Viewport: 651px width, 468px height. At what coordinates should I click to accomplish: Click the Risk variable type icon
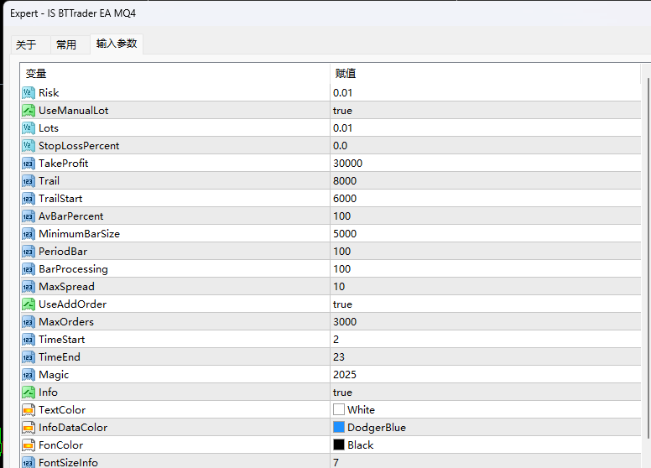coord(28,93)
